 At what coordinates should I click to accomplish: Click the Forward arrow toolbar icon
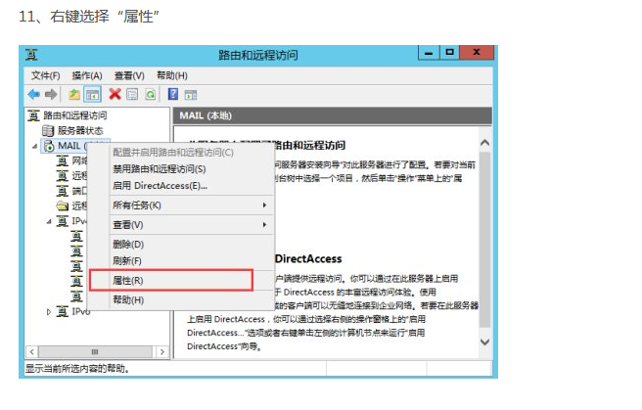click(50, 94)
